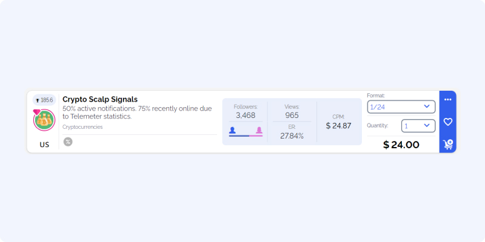Screen dimensions: 485x242
Task: Click the pink diamond badge on avatar
Action: pos(37,112)
